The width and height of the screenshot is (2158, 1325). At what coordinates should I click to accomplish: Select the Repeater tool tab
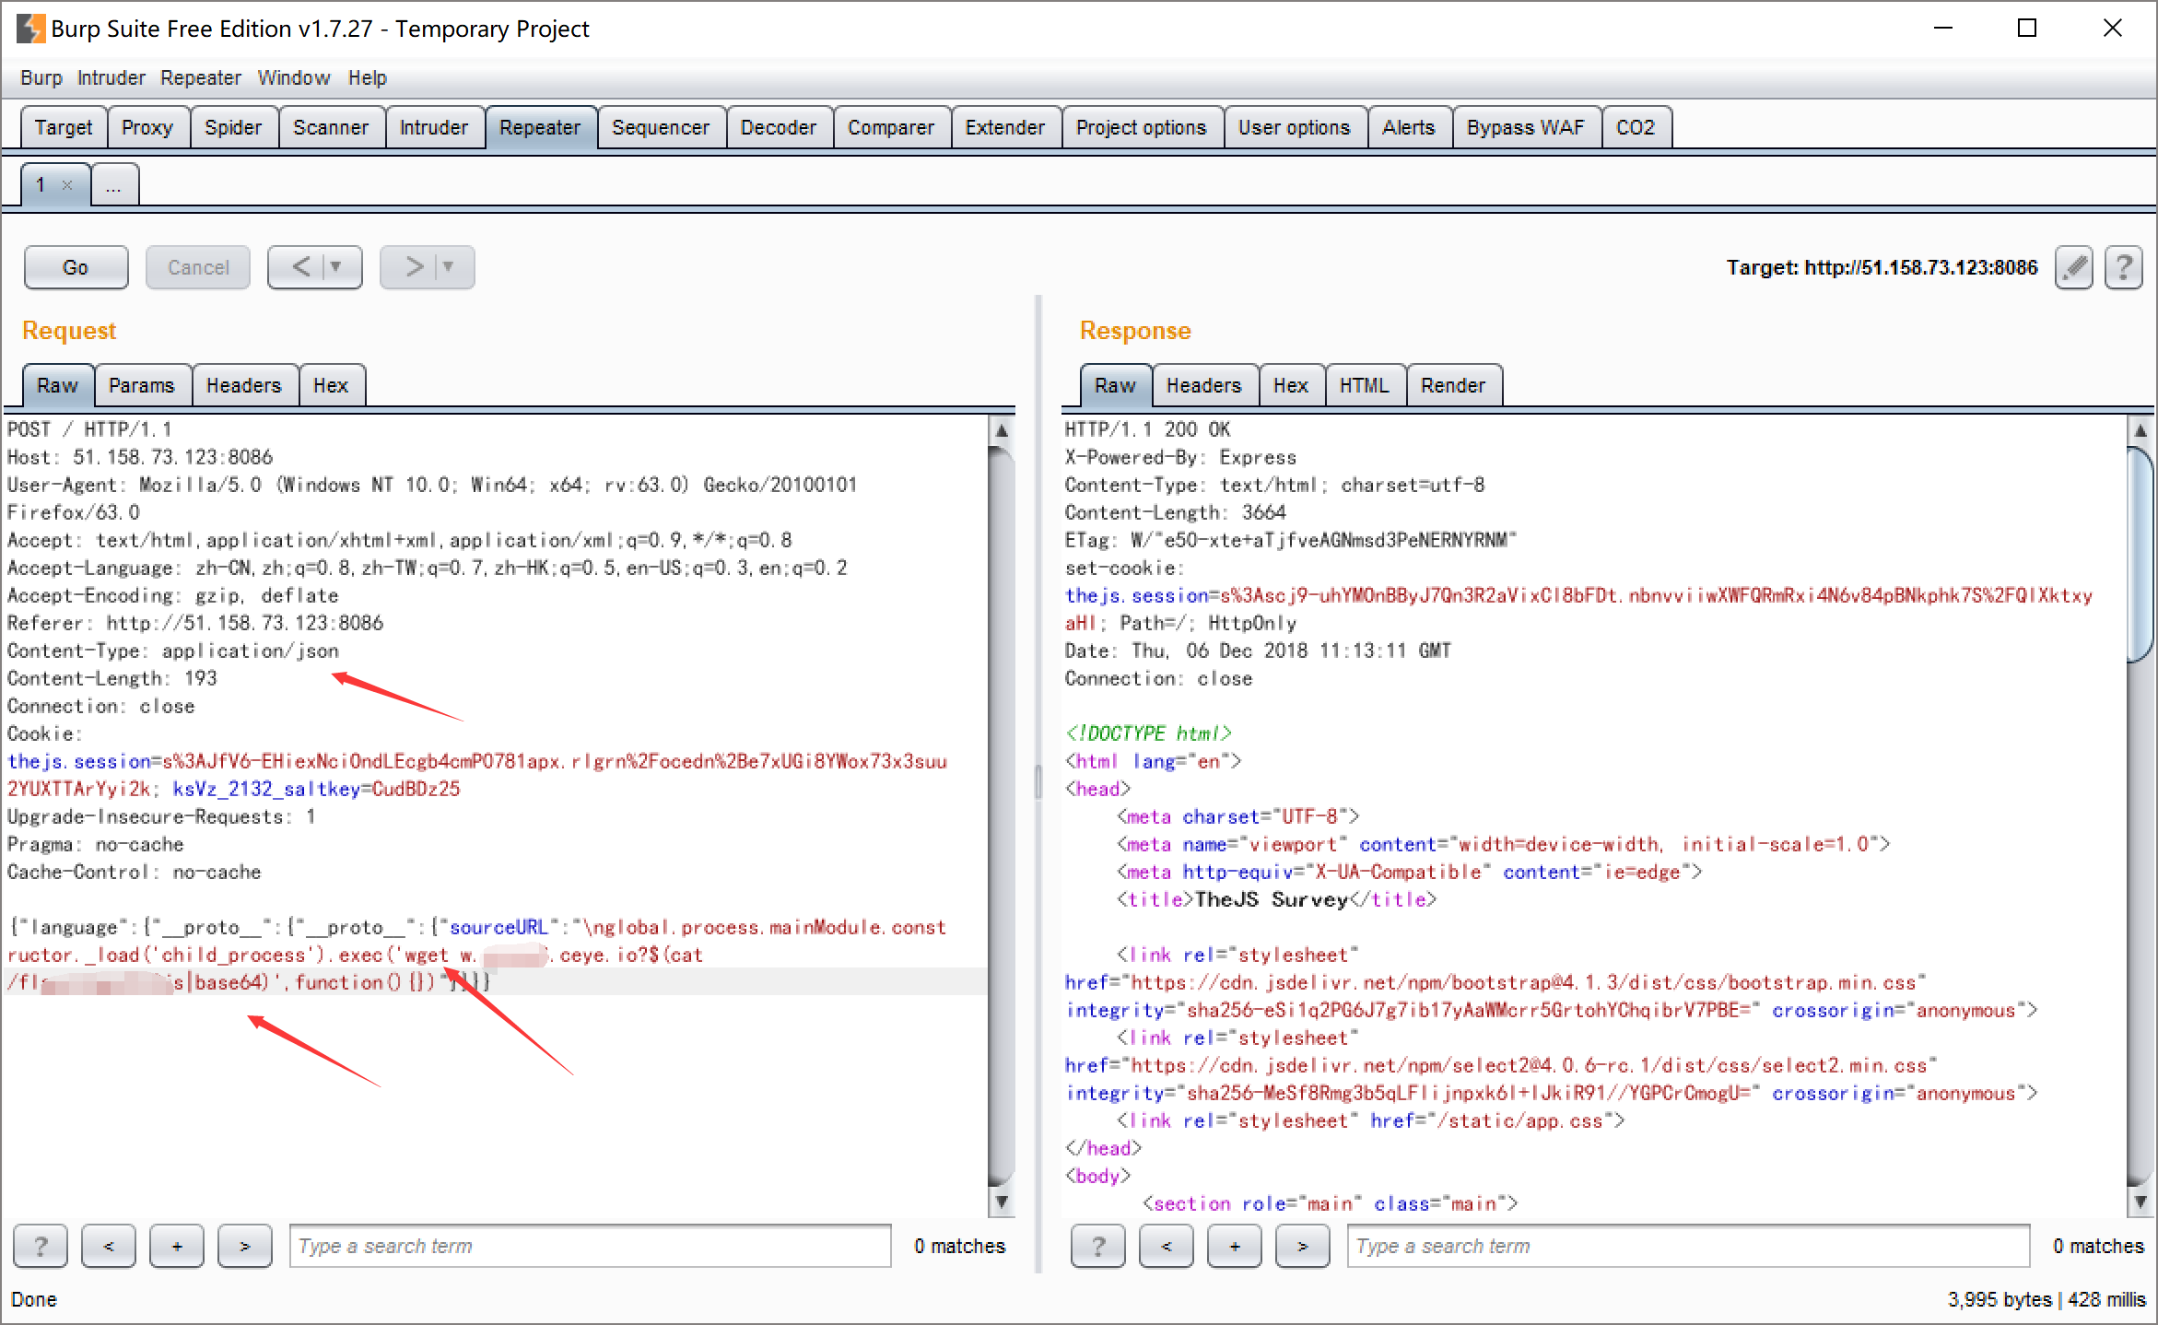click(x=540, y=127)
